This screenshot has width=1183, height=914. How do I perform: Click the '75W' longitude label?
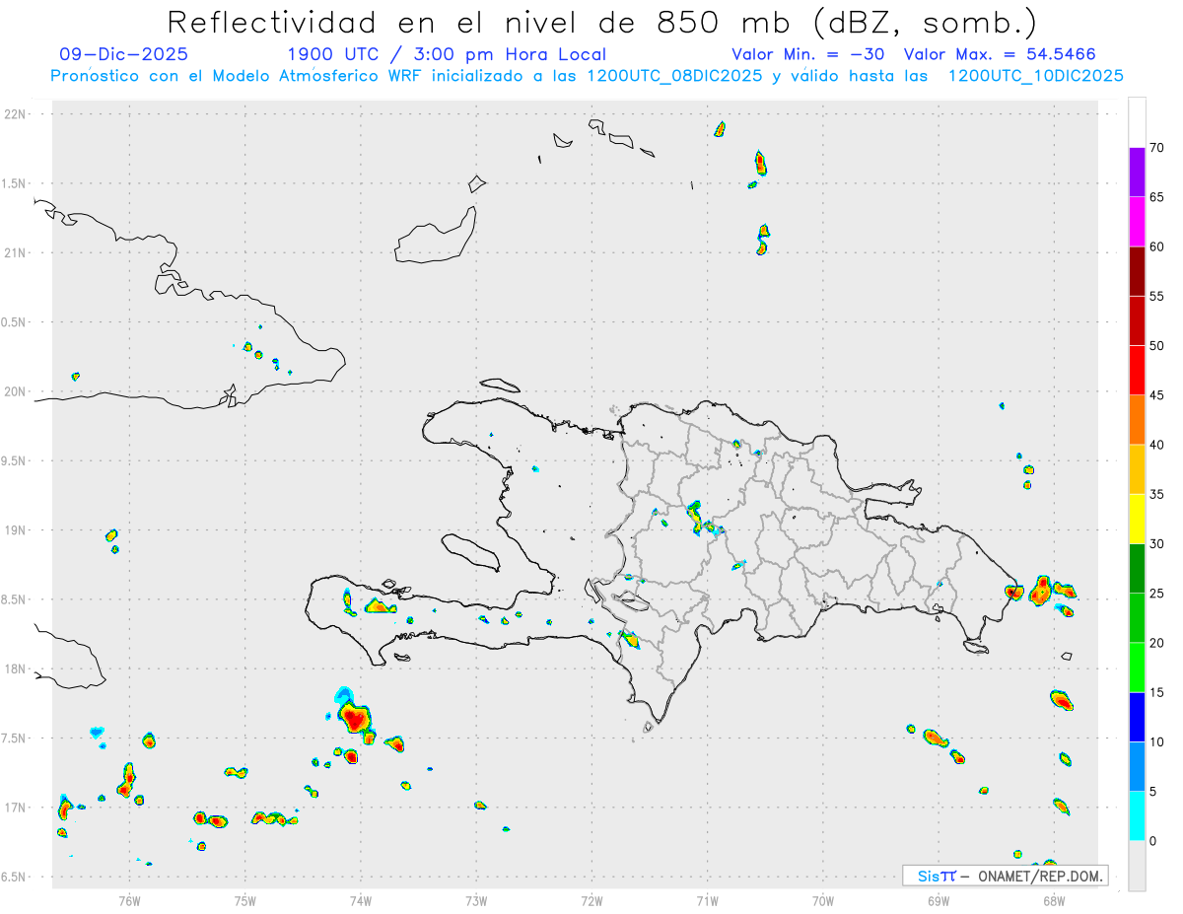(x=245, y=900)
